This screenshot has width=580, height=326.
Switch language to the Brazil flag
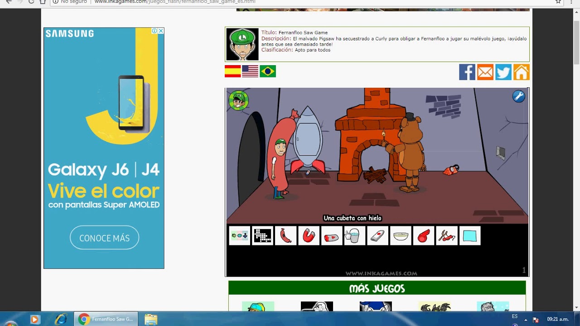coord(268,72)
